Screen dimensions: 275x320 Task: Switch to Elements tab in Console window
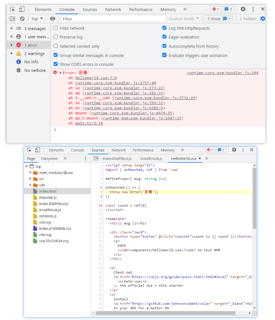click(x=43, y=10)
